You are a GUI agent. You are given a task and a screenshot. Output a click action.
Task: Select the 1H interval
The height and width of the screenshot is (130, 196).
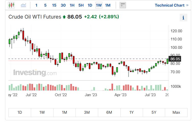[72, 5]
